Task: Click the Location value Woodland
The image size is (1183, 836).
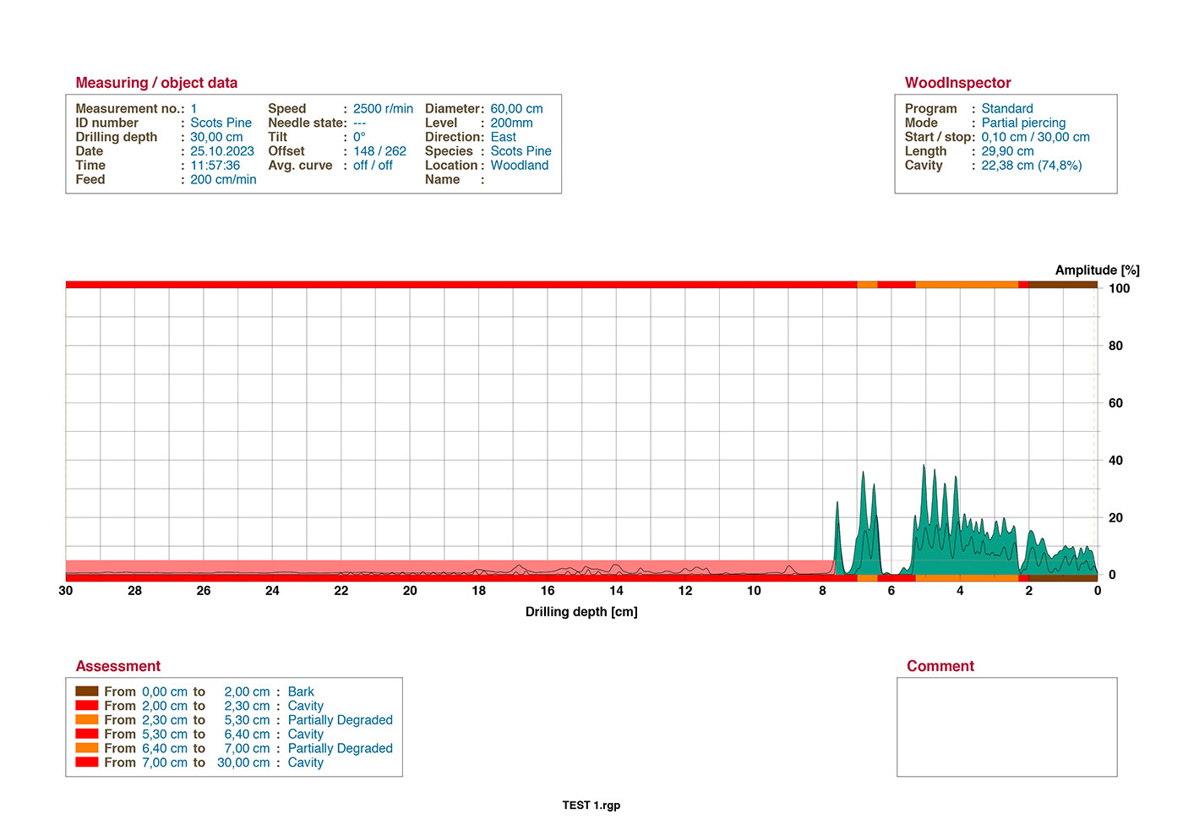Action: [x=519, y=166]
